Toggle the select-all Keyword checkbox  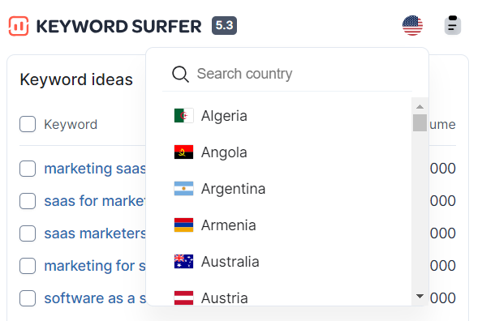28,124
